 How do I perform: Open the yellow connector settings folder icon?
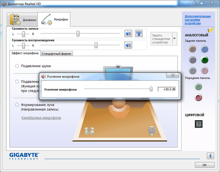(x=211, y=30)
